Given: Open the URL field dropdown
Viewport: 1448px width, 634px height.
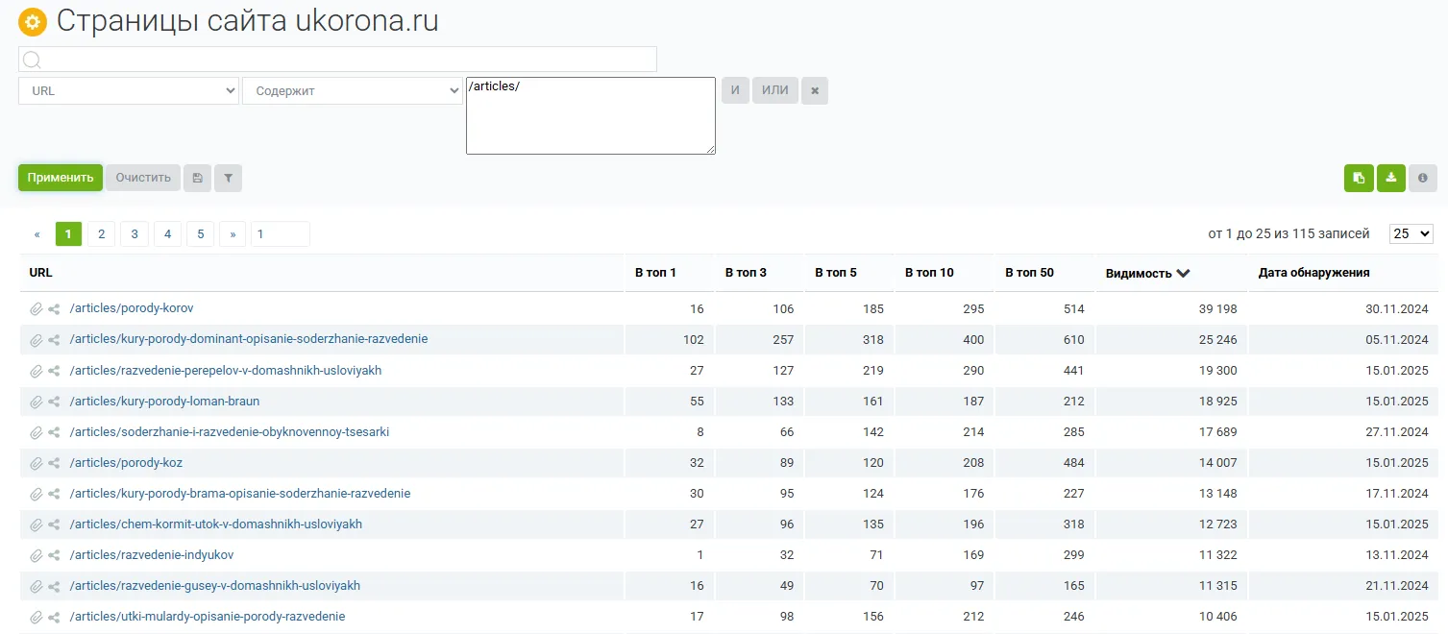Looking at the screenshot, I should (x=129, y=90).
